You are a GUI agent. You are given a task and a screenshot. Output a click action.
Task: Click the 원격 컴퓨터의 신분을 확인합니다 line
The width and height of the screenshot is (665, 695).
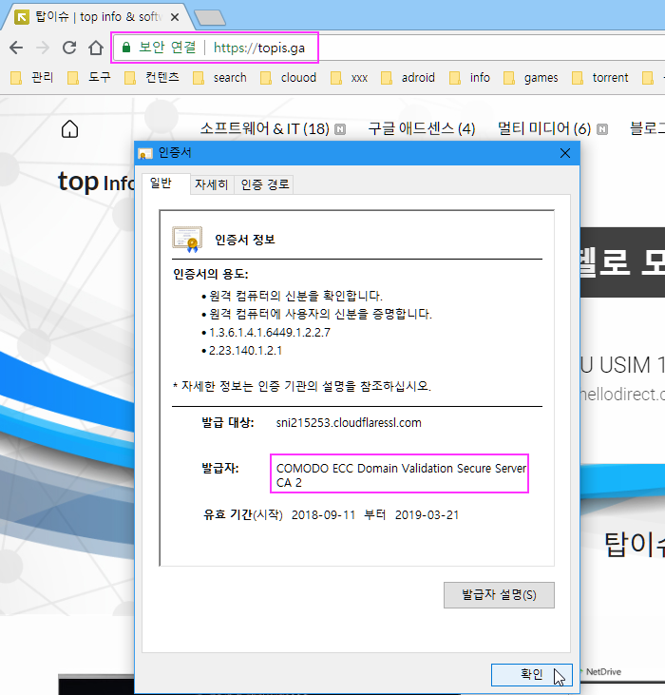pyautogui.click(x=295, y=296)
